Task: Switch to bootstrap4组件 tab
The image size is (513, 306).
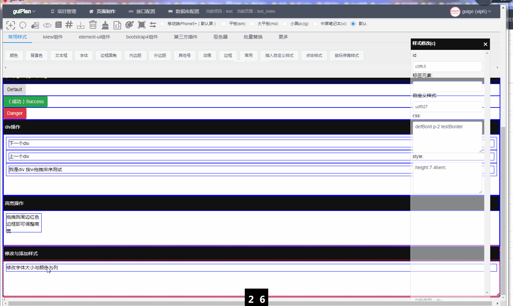Action: (142, 37)
